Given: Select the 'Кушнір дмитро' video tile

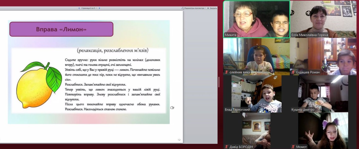Looking at the screenshot, I should (x=323, y=93).
